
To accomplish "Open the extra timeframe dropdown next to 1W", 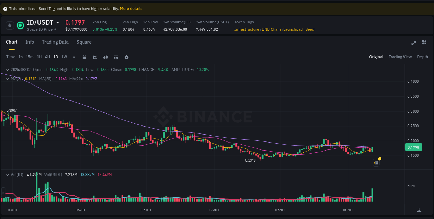I will (74, 57).
